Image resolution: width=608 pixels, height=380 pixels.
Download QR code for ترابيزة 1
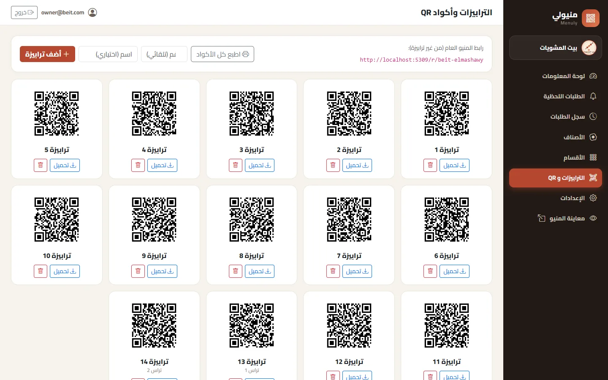454,165
